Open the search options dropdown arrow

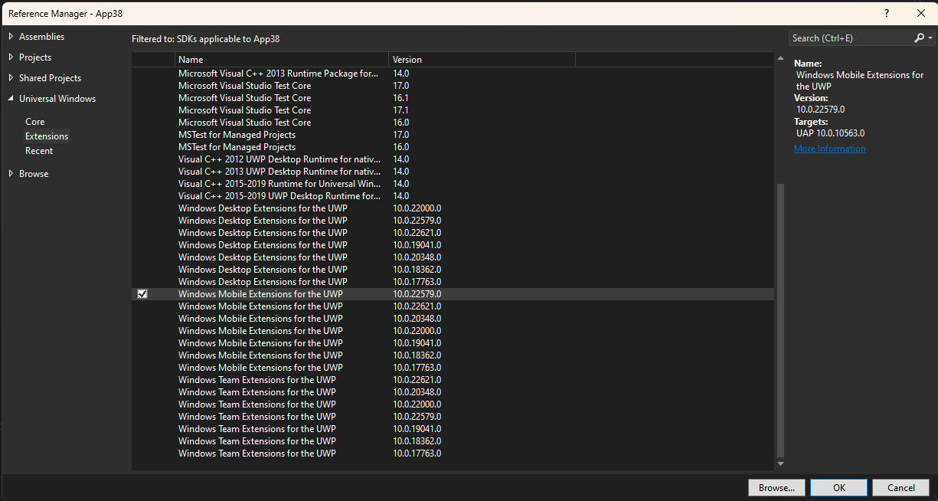[x=929, y=38]
